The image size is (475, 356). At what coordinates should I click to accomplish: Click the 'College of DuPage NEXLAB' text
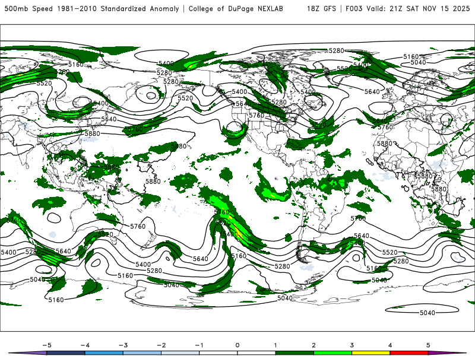click(x=236, y=8)
